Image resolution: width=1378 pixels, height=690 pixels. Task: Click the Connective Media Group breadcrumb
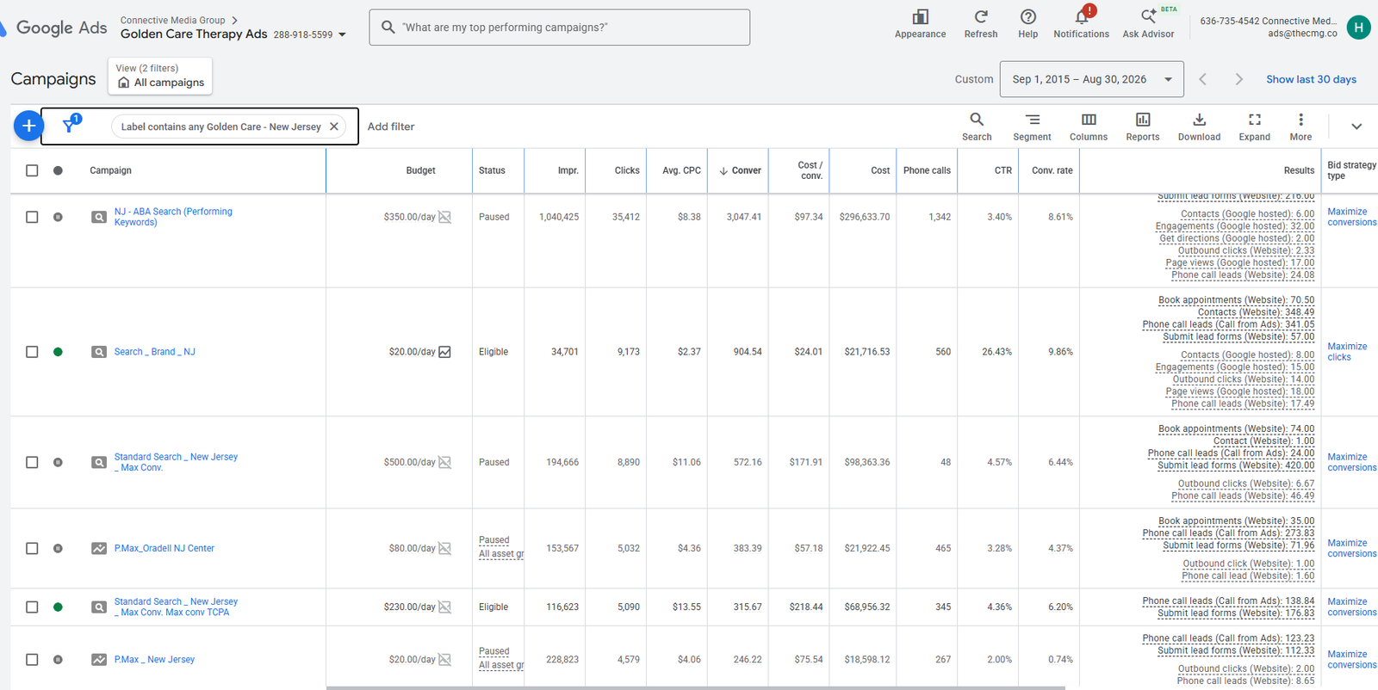tap(172, 20)
